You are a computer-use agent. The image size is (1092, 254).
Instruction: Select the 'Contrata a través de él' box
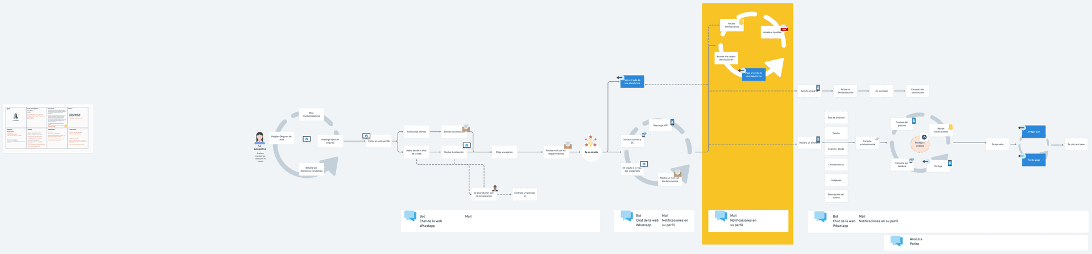[x=524, y=194]
